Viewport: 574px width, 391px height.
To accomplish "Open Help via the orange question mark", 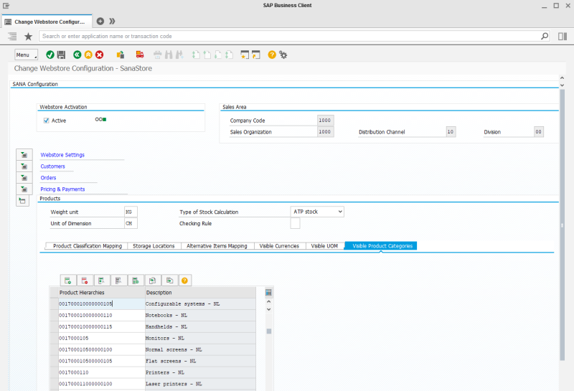I will tap(272, 55).
